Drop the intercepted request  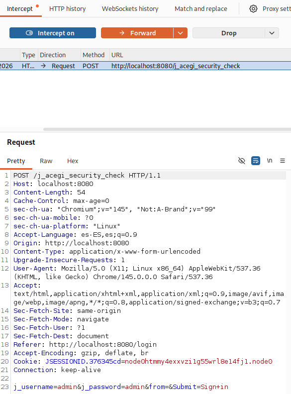[229, 33]
